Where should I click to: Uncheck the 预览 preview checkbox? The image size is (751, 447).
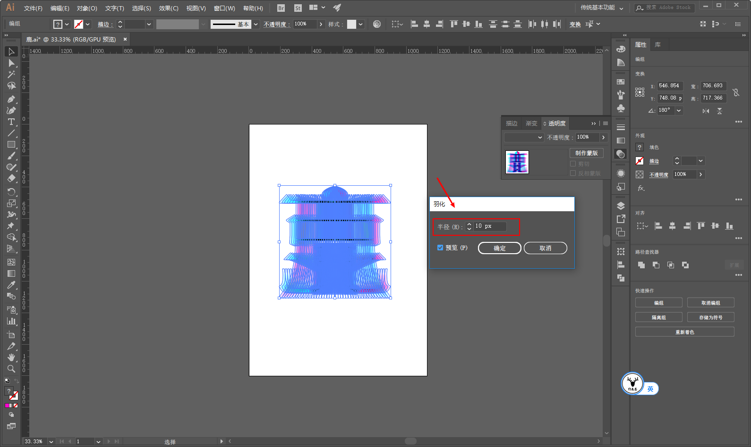pos(440,248)
